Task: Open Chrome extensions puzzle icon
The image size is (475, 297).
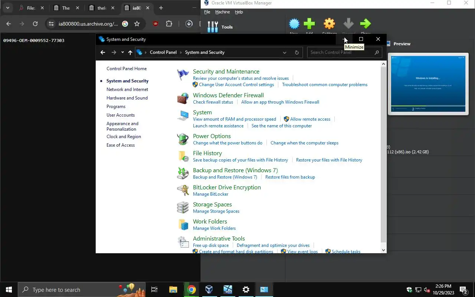Action: point(169,24)
